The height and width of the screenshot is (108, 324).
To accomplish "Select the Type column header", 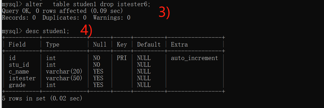I will tap(53, 45).
